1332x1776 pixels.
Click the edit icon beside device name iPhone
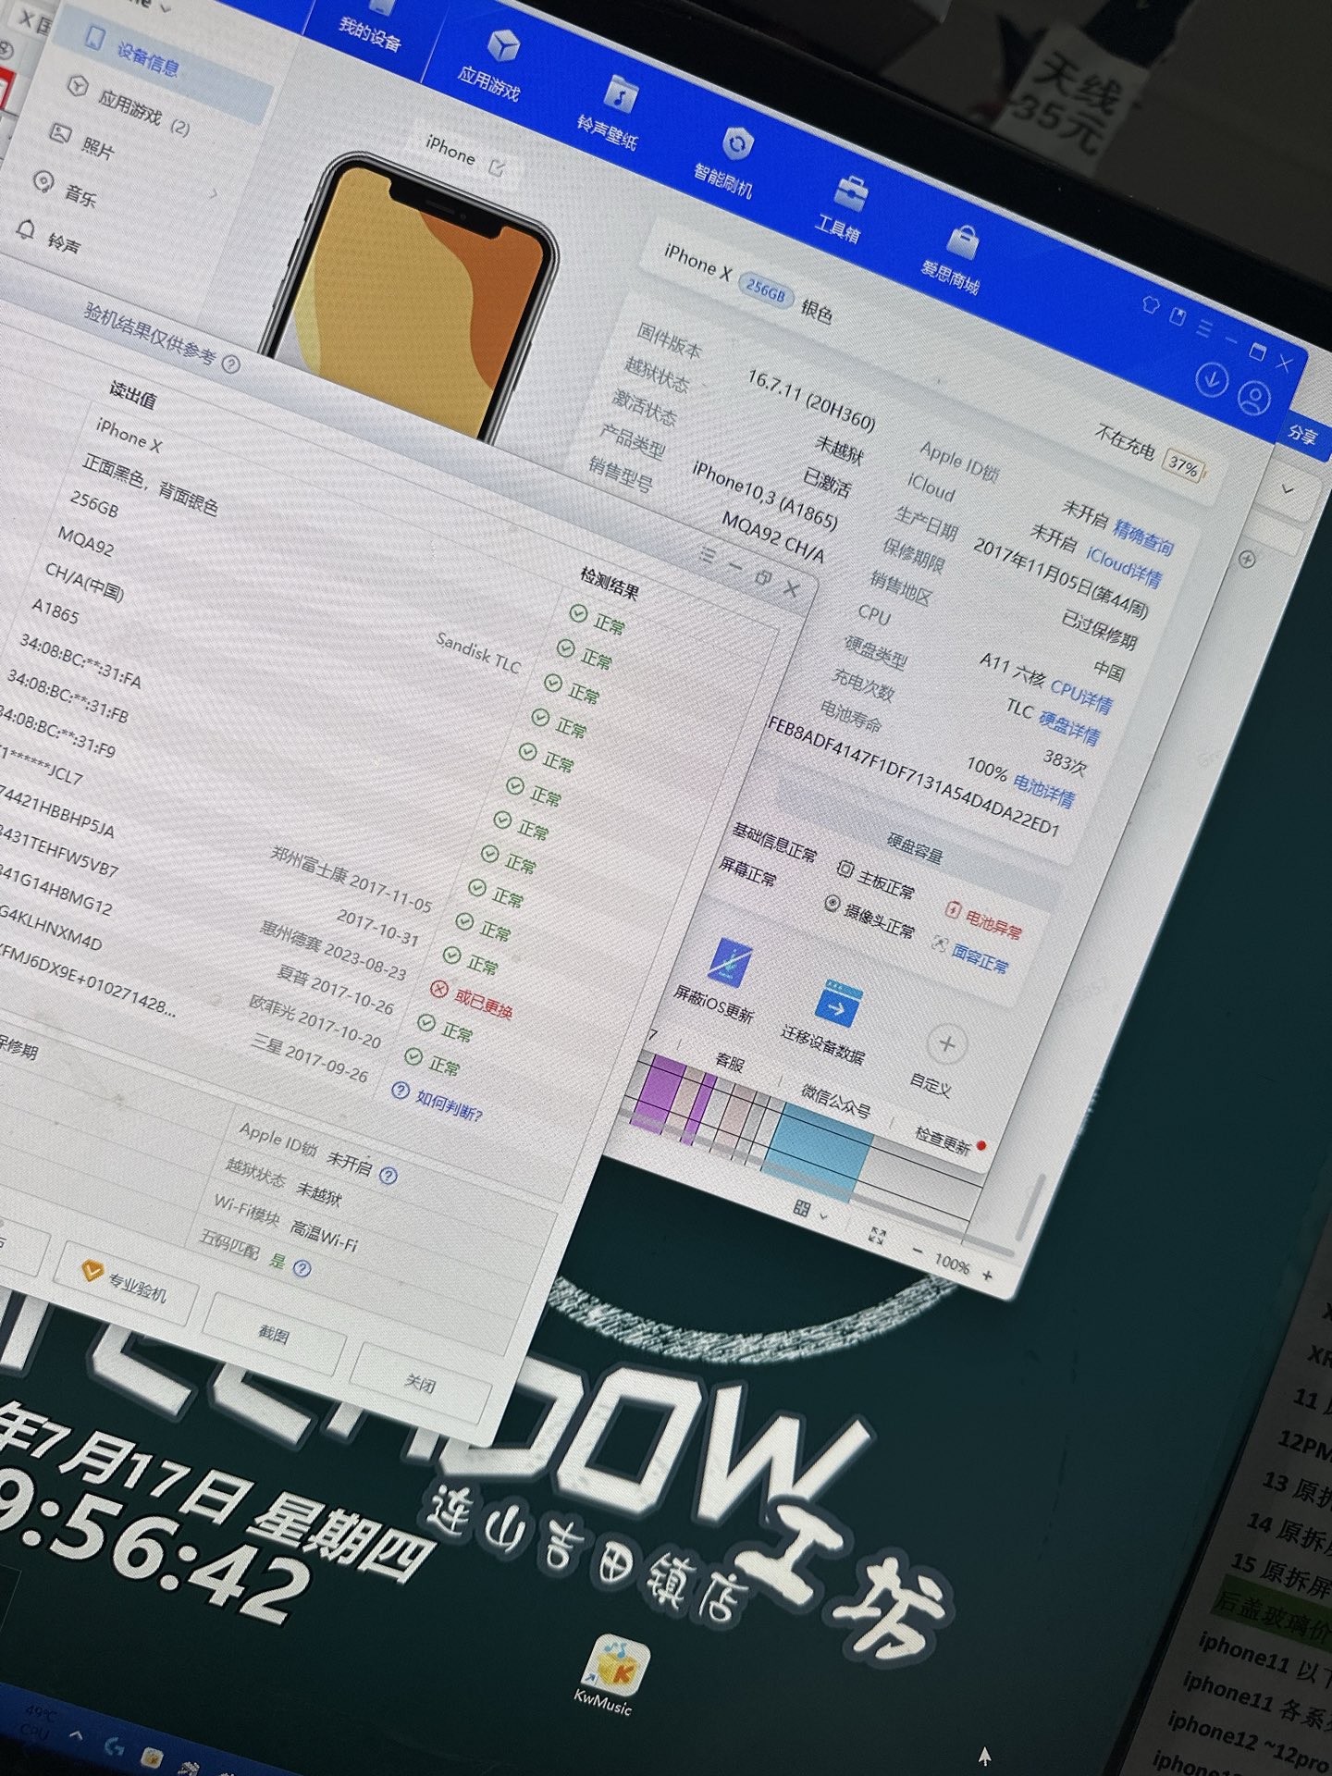[x=497, y=167]
